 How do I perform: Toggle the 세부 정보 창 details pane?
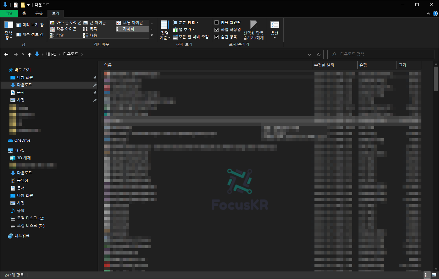[30, 34]
